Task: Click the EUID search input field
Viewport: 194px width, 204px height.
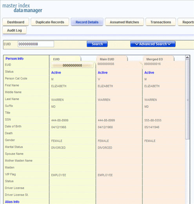Action: [36, 44]
